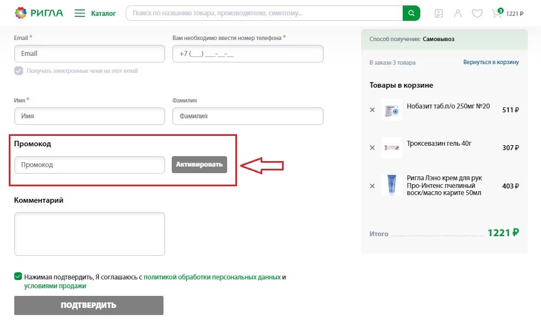Open the orders list icon in header
This screenshot has width=541, height=326.
(x=438, y=13)
